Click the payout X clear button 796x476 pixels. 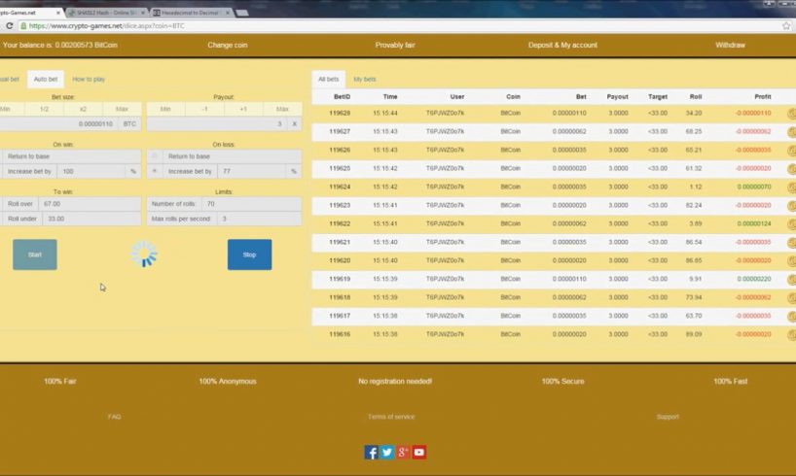pyautogui.click(x=294, y=124)
